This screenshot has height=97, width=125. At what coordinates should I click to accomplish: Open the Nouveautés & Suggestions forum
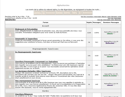pyautogui.click(x=26, y=39)
